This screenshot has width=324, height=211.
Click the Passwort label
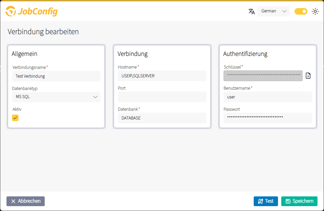[x=232, y=109]
